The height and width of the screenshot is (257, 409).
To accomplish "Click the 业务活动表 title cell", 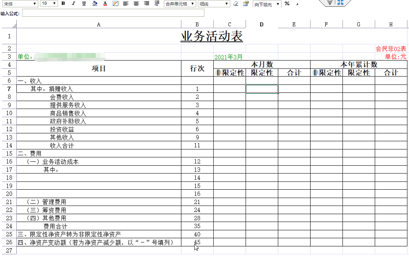I will (212, 36).
